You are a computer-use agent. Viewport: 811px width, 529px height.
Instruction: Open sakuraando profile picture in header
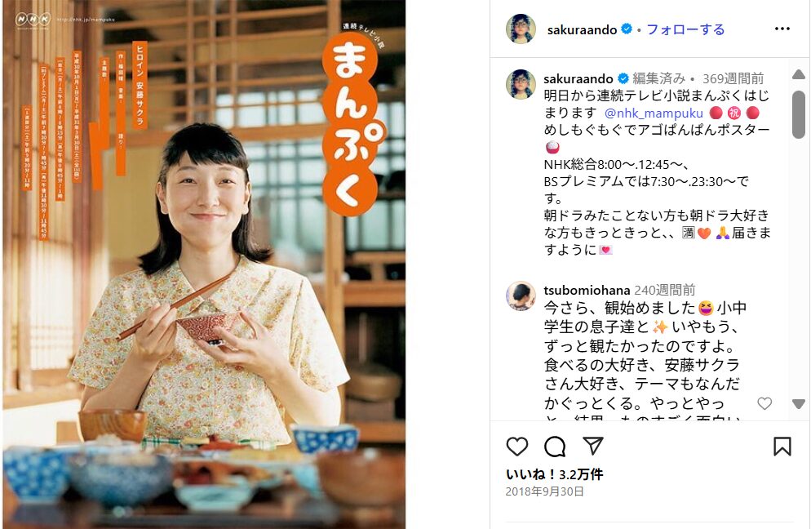coord(521,29)
